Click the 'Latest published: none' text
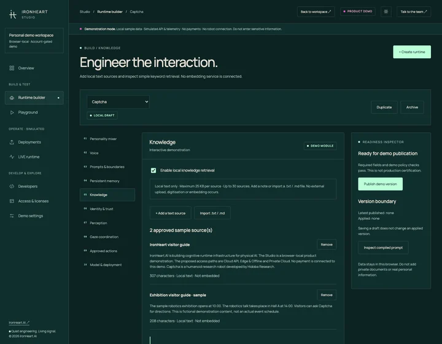The width and height of the screenshot is (442, 344). pos(376,213)
